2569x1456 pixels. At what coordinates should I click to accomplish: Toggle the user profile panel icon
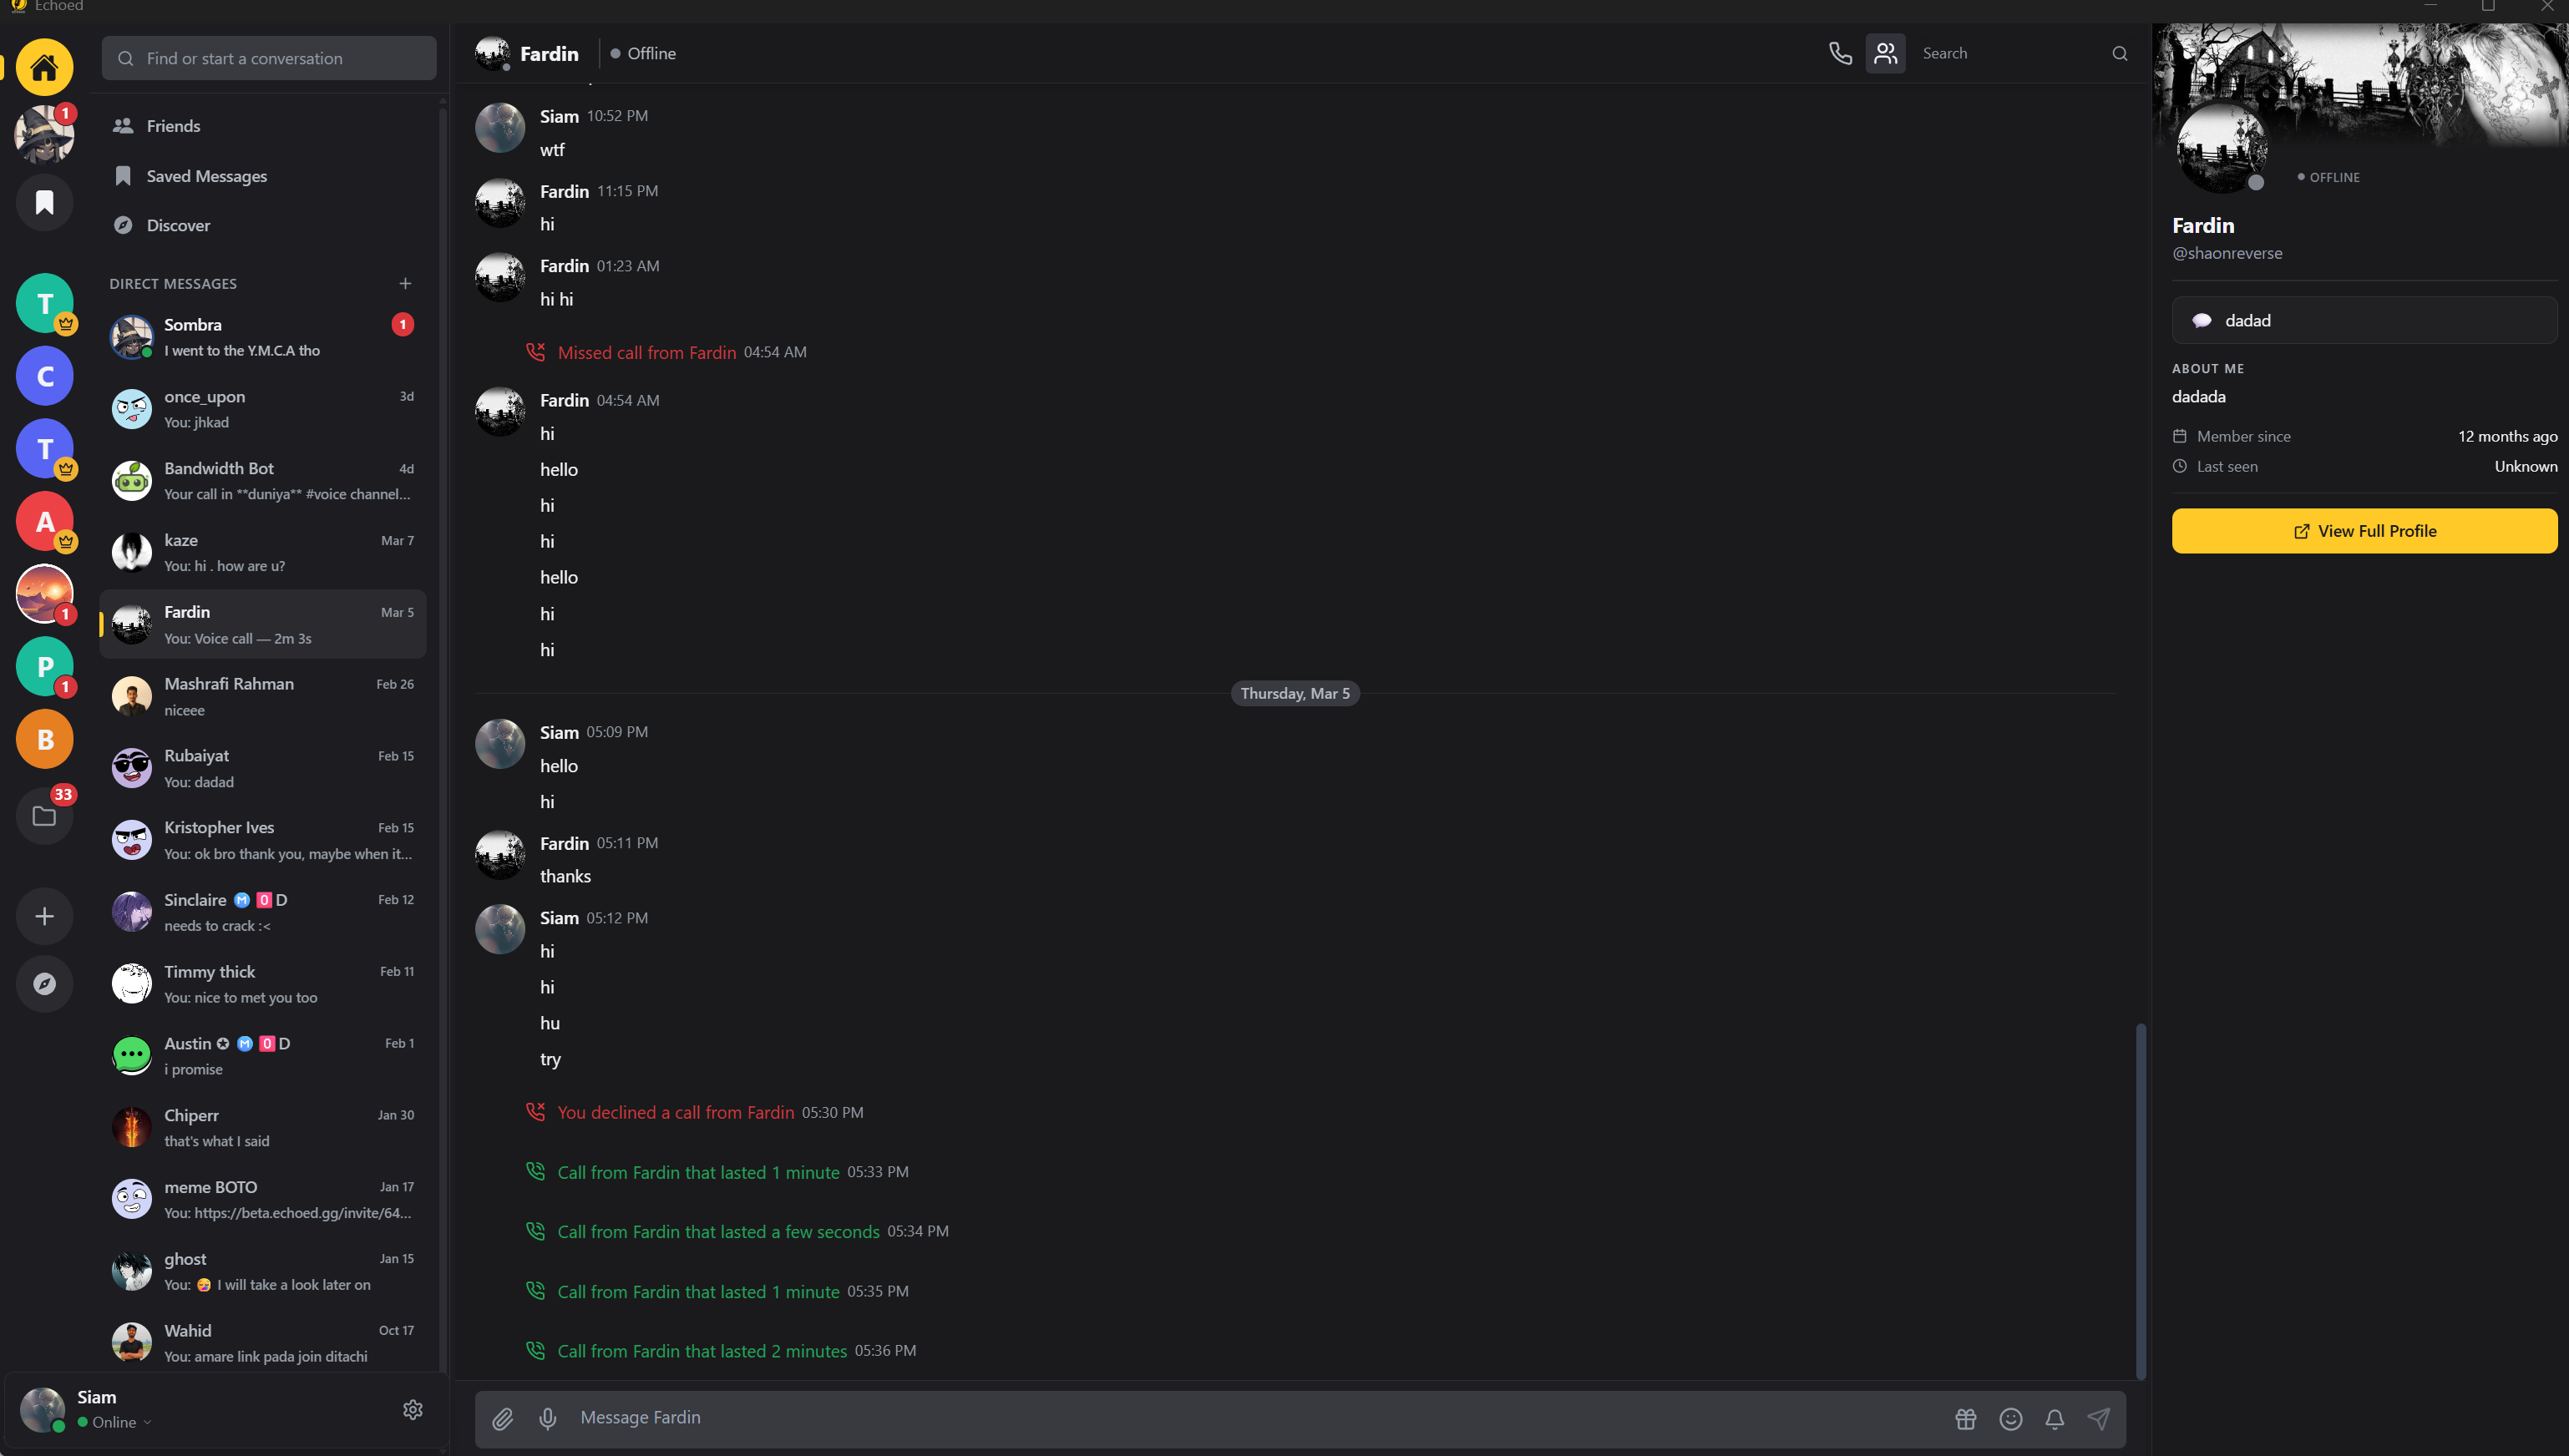tap(1885, 53)
